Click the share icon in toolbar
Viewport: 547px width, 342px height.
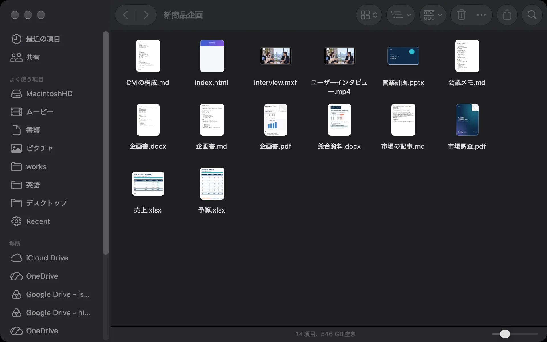pos(507,15)
